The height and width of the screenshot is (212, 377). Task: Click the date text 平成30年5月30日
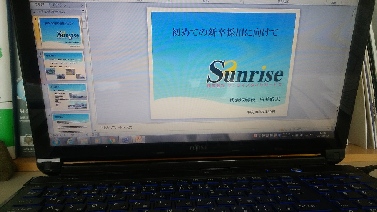click(261, 112)
